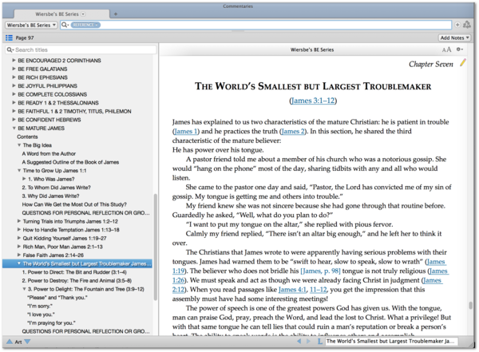Select the "I love you." entry
This screenshot has width=479, height=352.
pyautogui.click(x=41, y=314)
